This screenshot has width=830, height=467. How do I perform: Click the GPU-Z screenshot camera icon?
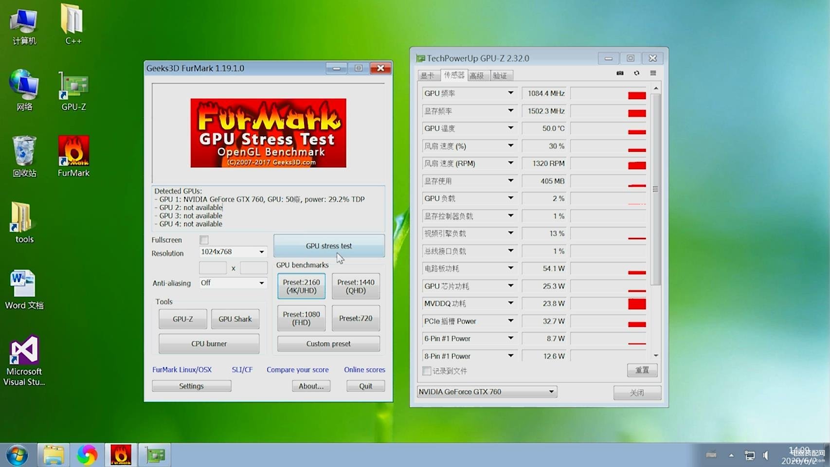[620, 73]
